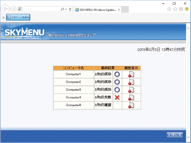Click the blue success circle for Computer1
The width and height of the screenshot is (191, 143).
117,75
